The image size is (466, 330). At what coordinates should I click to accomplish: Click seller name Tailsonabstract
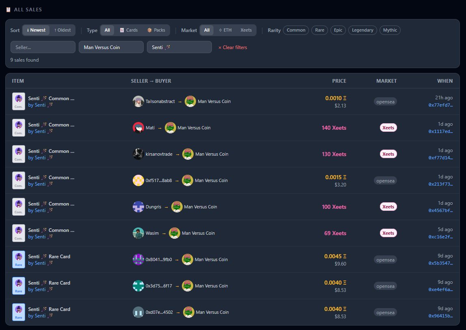pos(160,101)
